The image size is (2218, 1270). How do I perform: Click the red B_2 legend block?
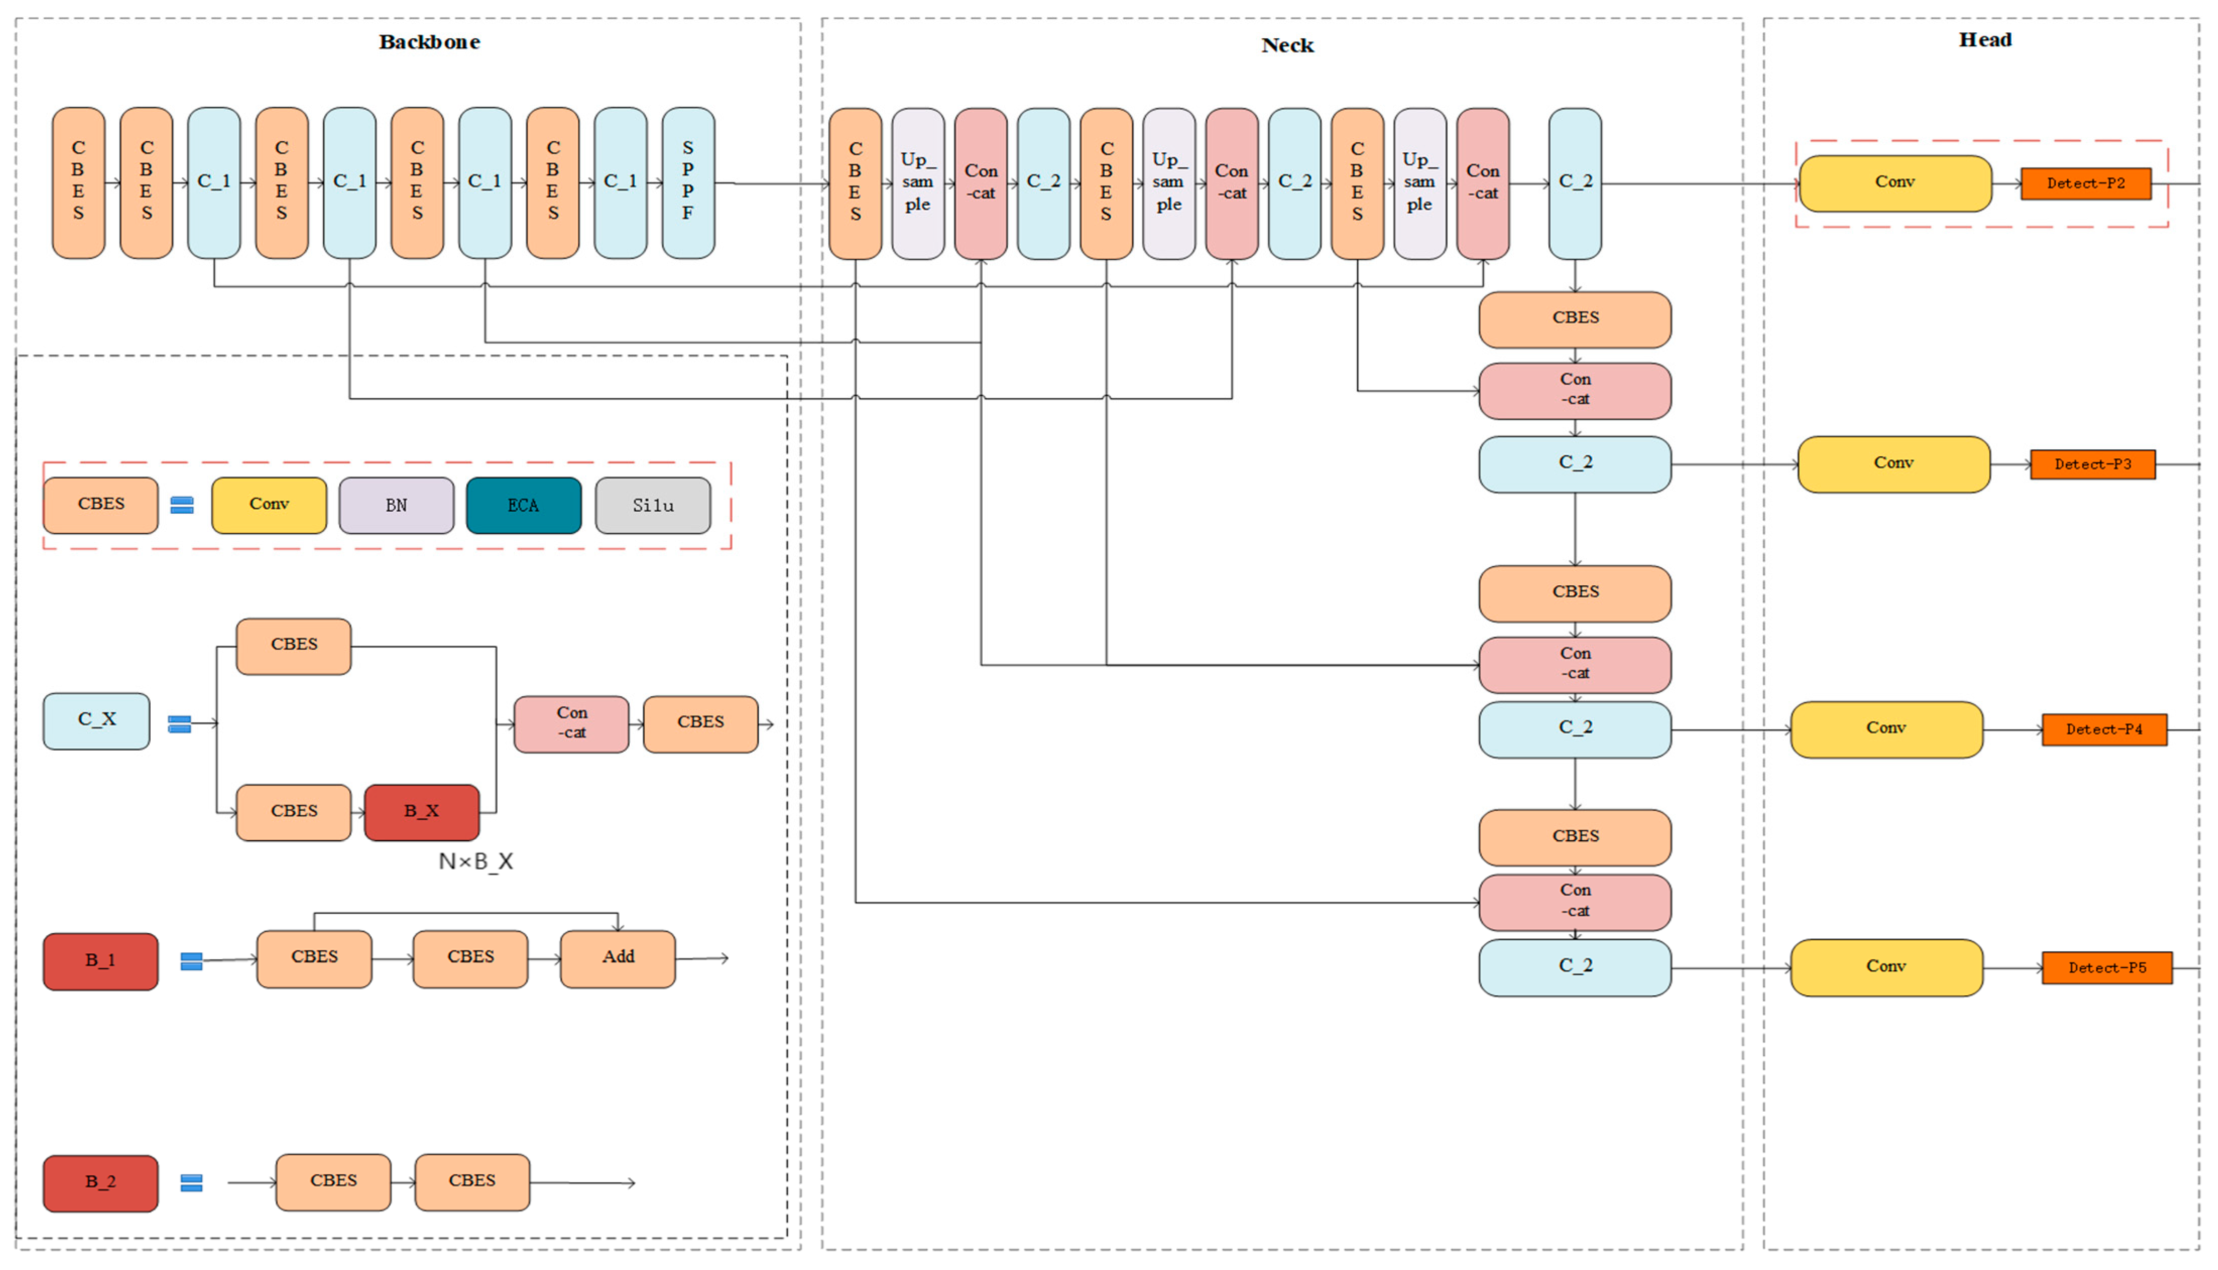100,1183
